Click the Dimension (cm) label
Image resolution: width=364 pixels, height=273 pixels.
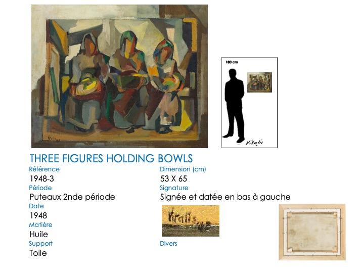coord(183,169)
